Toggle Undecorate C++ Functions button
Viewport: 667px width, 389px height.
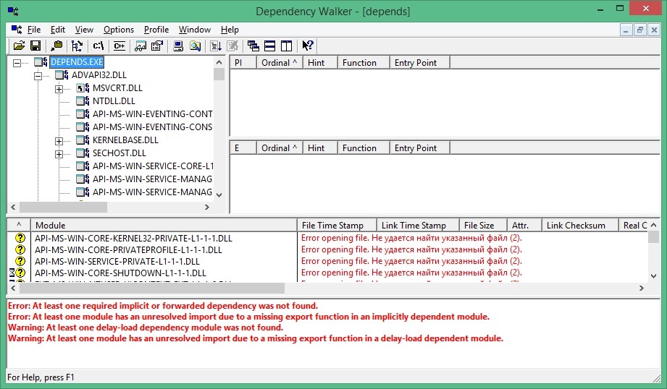pos(119,46)
